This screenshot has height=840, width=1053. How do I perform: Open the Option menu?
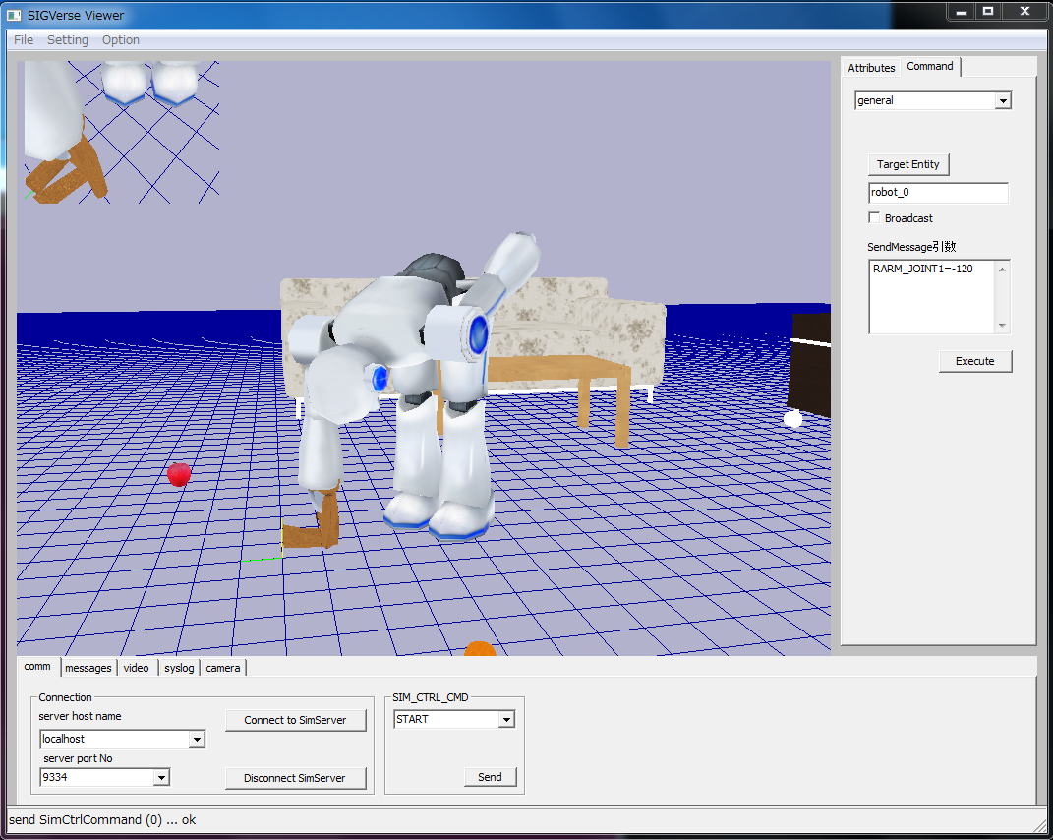121,40
